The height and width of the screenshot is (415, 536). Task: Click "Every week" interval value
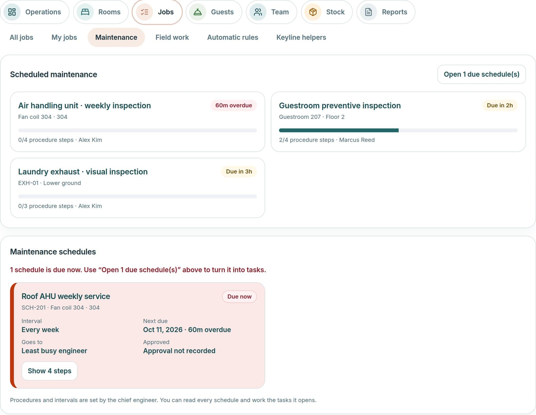(x=40, y=330)
